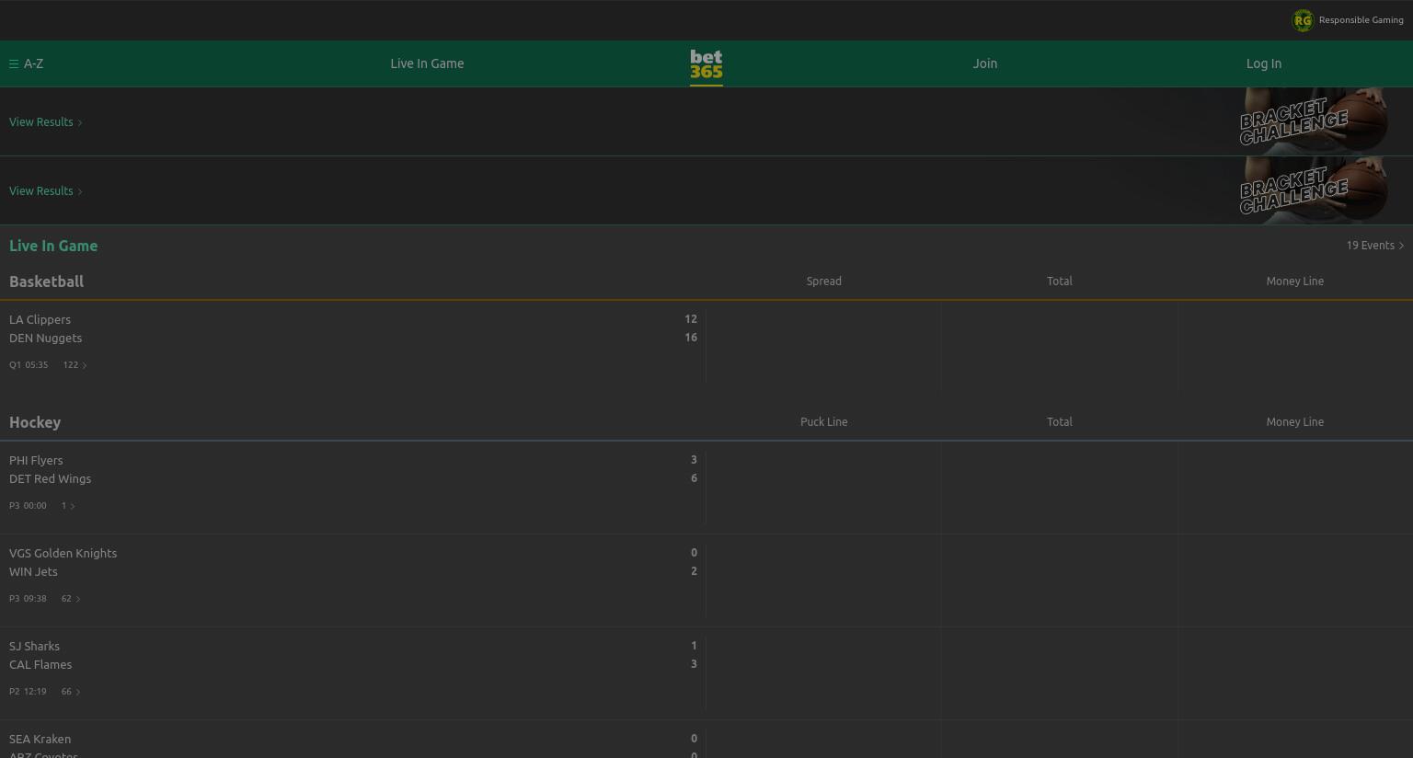Viewport: 1413px width, 758px height.
Task: Open the SEA Kraken team row
Action: 40,740
